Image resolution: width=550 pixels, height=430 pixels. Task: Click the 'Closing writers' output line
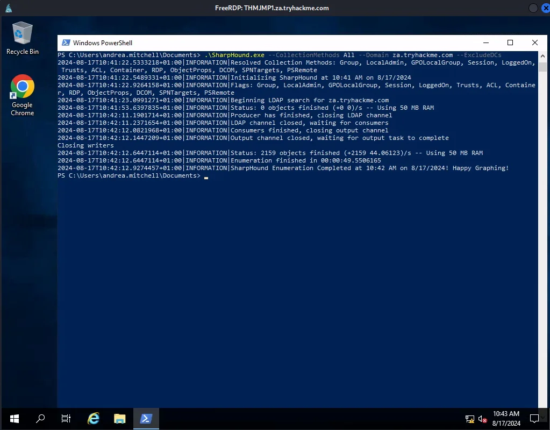85,145
